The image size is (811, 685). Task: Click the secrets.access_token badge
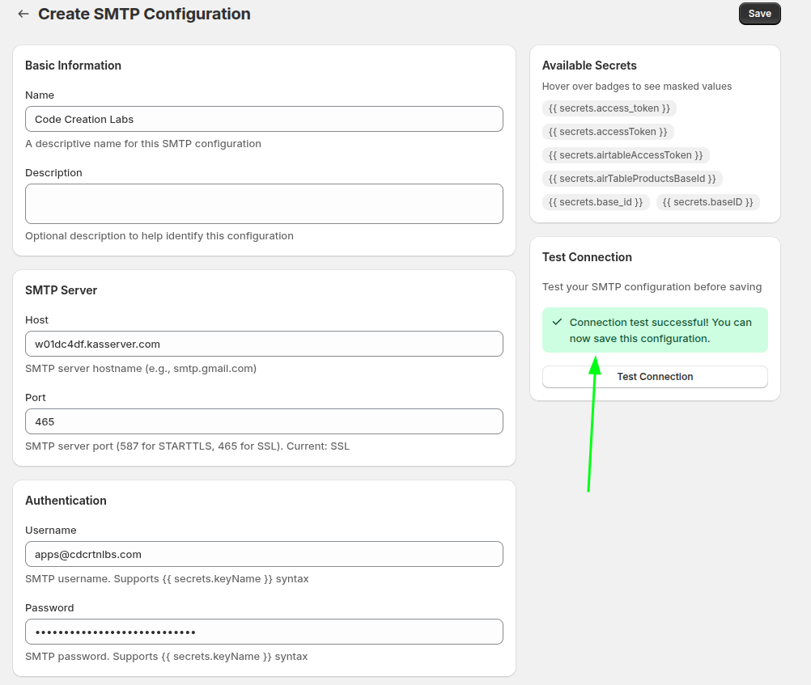coord(609,108)
